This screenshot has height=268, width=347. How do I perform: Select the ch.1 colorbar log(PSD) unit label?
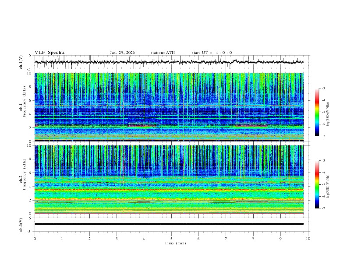[328, 114]
